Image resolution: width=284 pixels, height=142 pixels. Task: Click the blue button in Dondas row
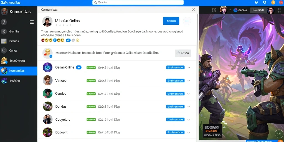click(175, 106)
